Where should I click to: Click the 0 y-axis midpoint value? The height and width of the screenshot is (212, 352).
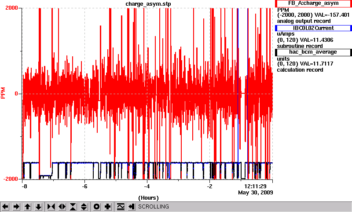16,93
